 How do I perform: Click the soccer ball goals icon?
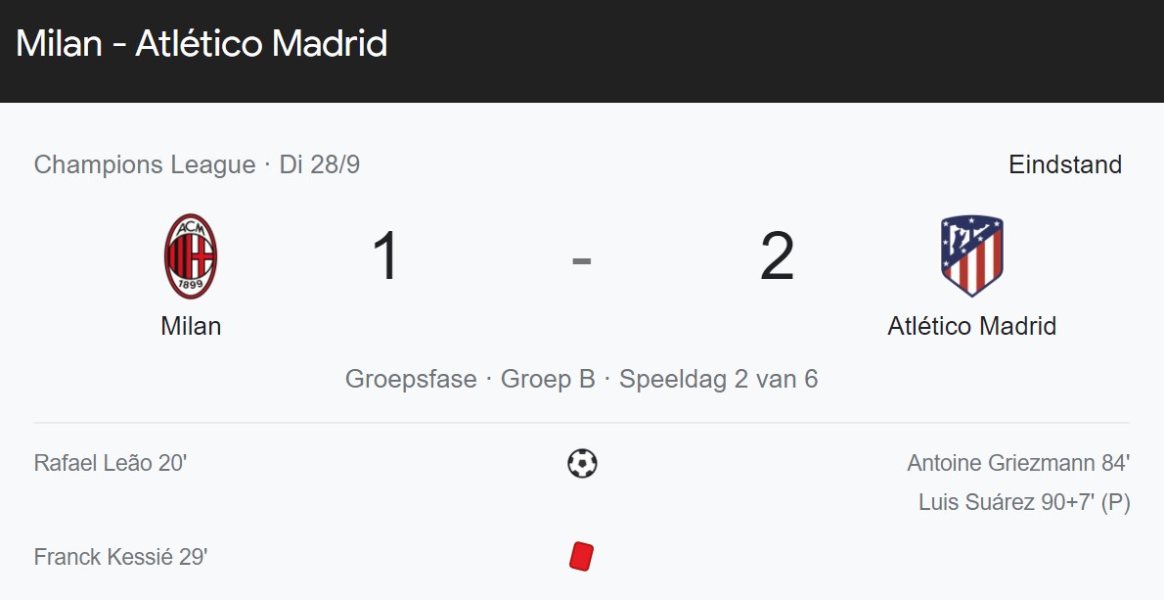(582, 463)
